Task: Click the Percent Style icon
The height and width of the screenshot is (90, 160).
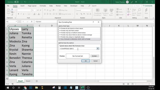Action: [x=81, y=14]
